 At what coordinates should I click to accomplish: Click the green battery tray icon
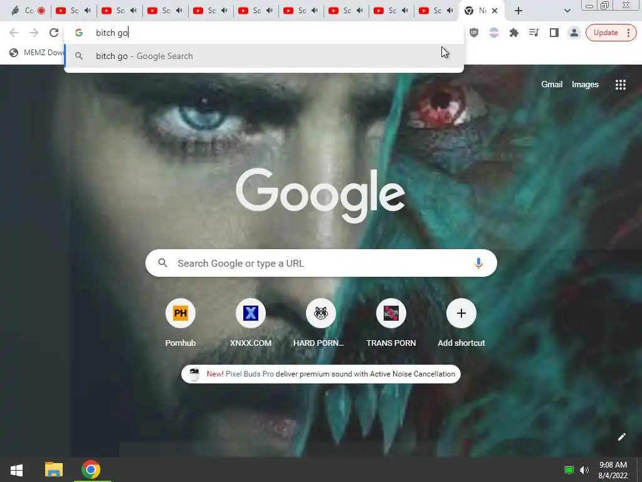[x=569, y=470]
